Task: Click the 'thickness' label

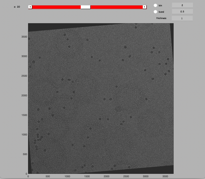Action: coord(161,18)
